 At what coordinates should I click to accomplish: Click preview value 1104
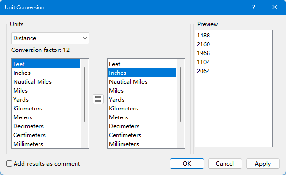click(203, 62)
